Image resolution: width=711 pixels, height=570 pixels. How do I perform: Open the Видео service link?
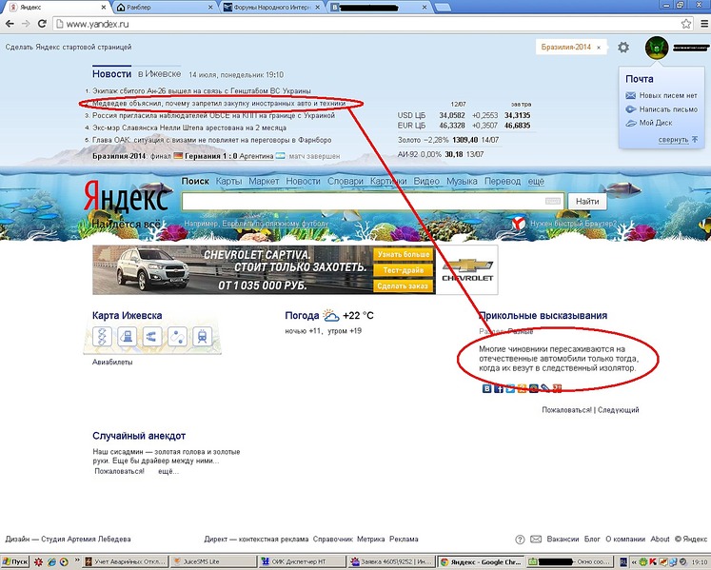pos(426,181)
